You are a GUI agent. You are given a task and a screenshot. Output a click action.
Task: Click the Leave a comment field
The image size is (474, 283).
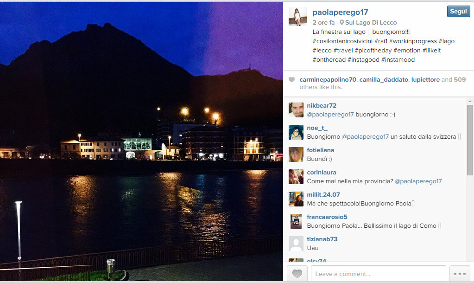tap(379, 274)
